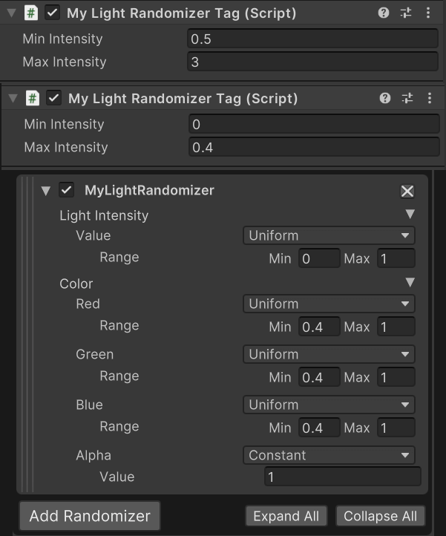Open the Alpha Constant sampler dropdown
The height and width of the screenshot is (536, 446).
[329, 455]
